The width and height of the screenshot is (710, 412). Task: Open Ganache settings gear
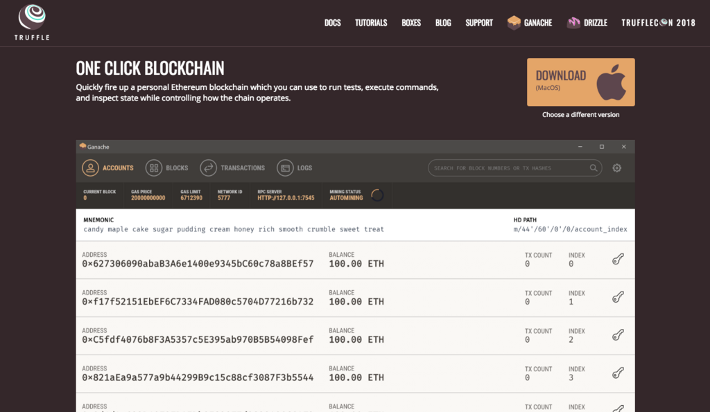point(616,168)
